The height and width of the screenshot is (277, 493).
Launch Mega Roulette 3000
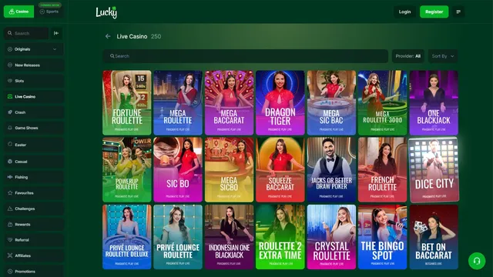pos(382,102)
